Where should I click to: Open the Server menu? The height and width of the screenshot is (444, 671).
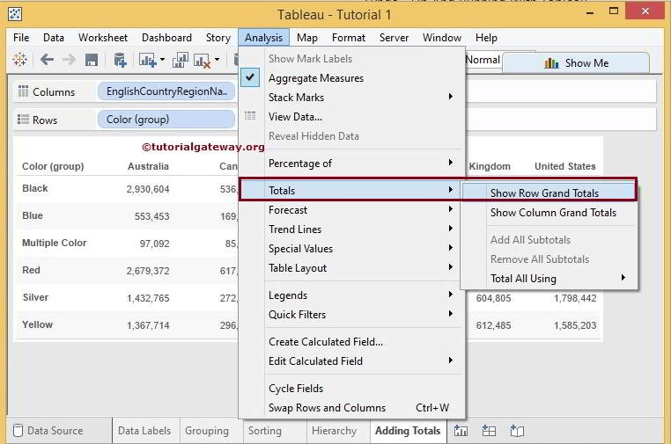point(394,38)
